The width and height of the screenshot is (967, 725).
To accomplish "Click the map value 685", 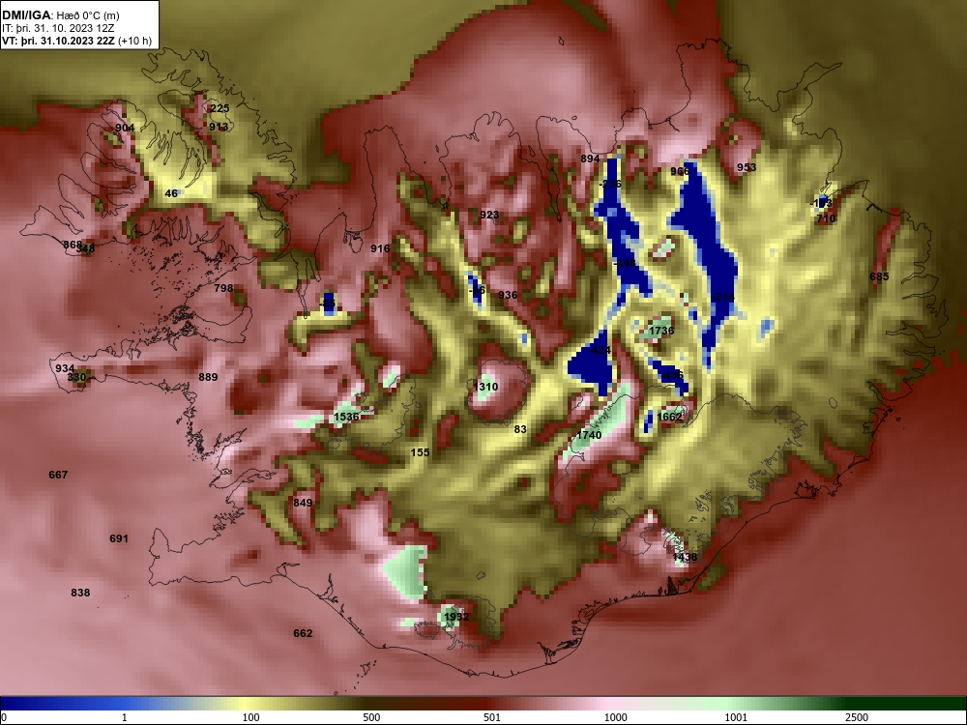I will [879, 276].
